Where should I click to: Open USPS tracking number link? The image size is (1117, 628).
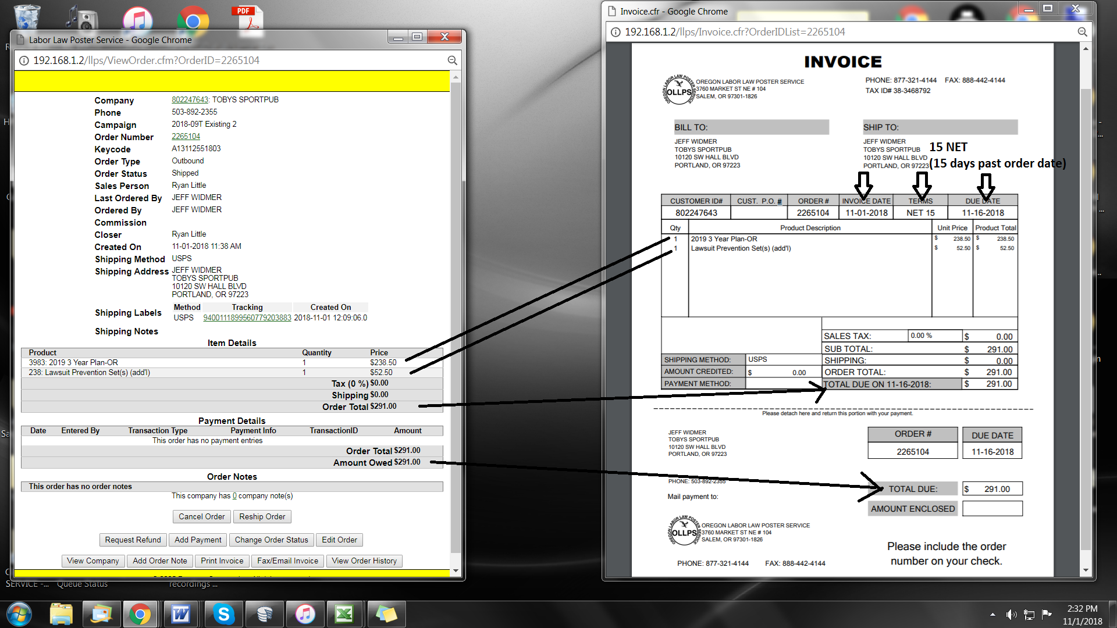tap(247, 318)
